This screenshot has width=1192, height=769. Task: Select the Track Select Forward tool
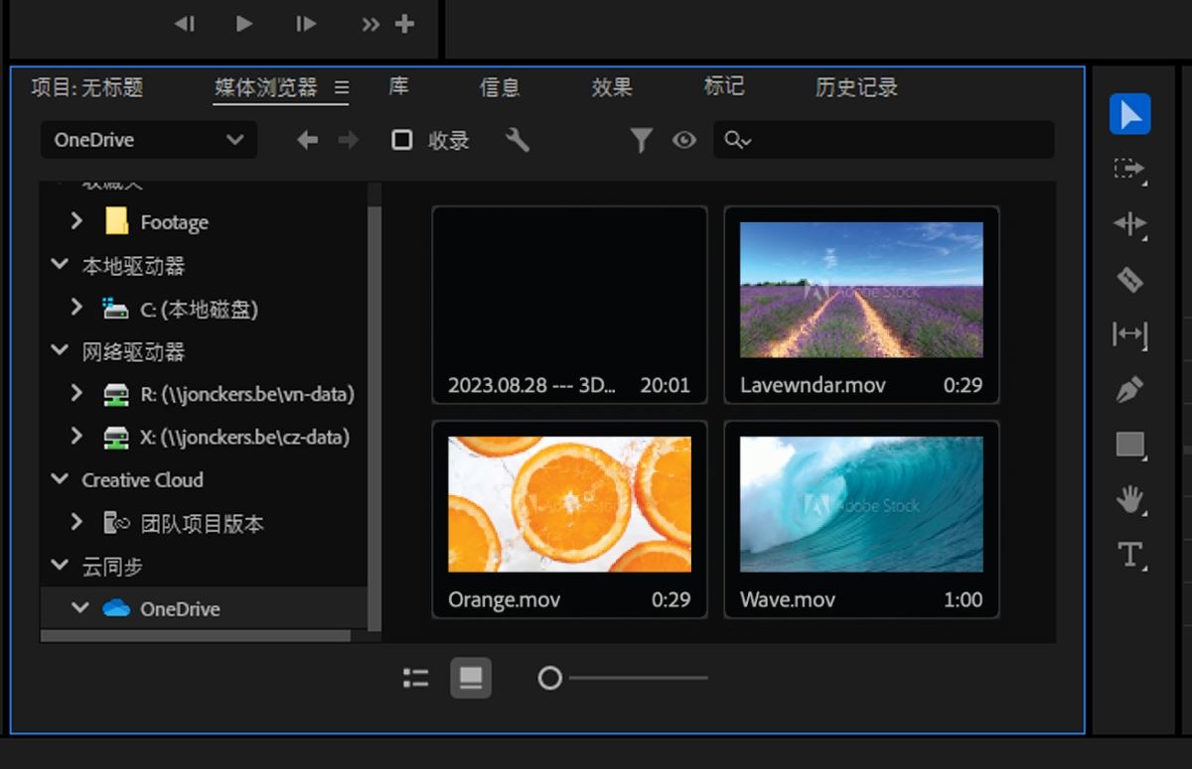[x=1129, y=169]
